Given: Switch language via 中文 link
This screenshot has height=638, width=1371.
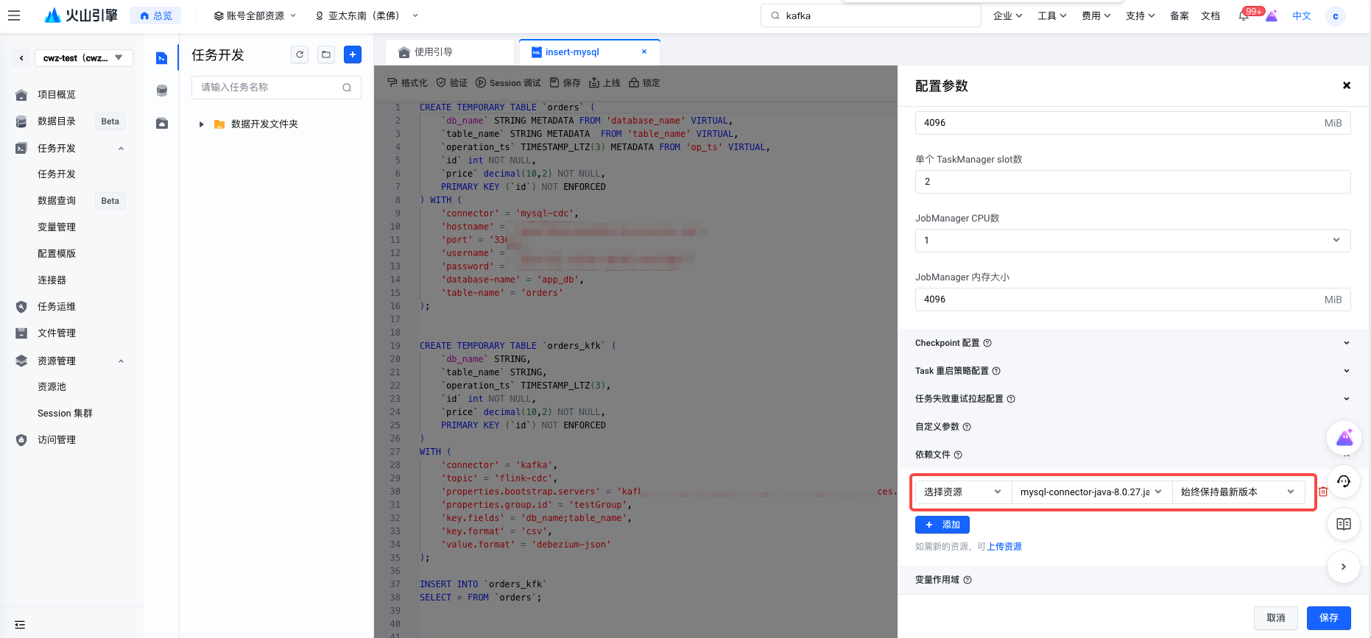Looking at the screenshot, I should 1302,15.
